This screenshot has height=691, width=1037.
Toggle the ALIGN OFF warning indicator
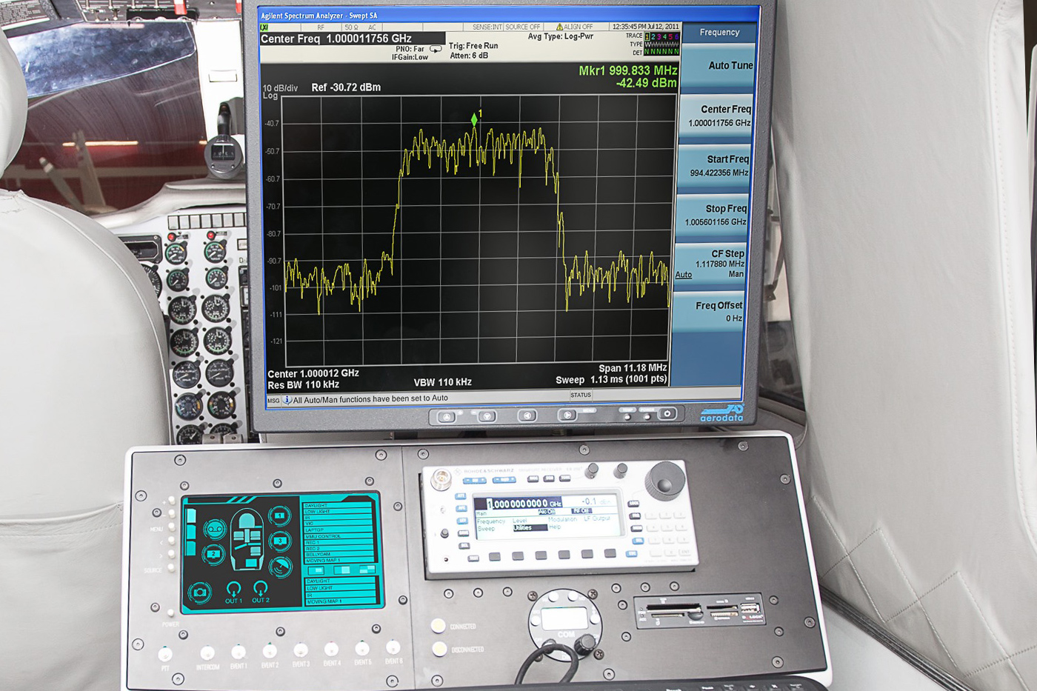574,27
